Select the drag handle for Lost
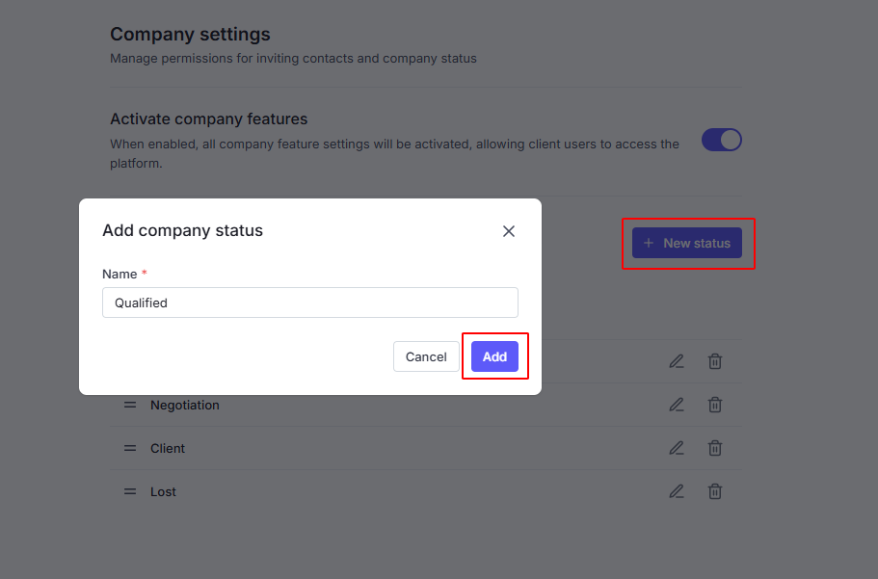Viewport: 878px width, 579px height. (x=130, y=491)
